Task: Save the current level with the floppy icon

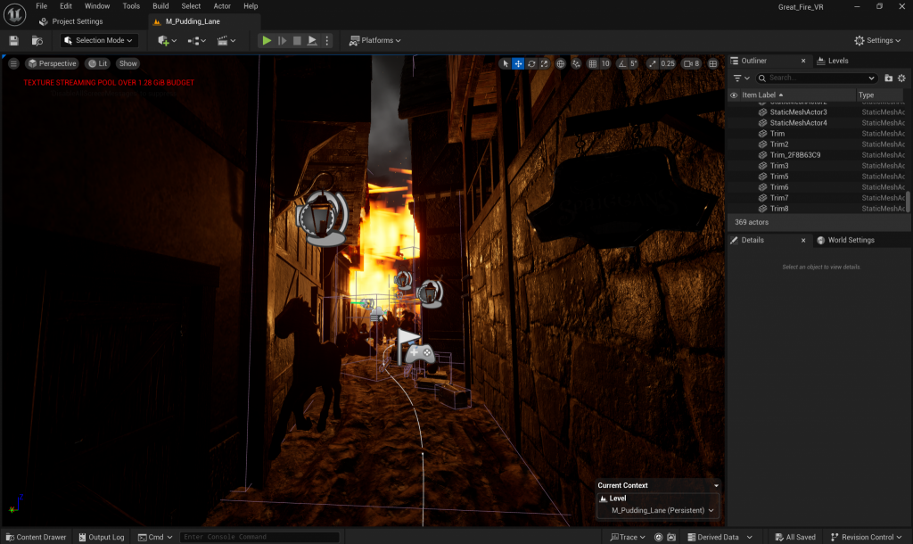Action: tap(14, 40)
